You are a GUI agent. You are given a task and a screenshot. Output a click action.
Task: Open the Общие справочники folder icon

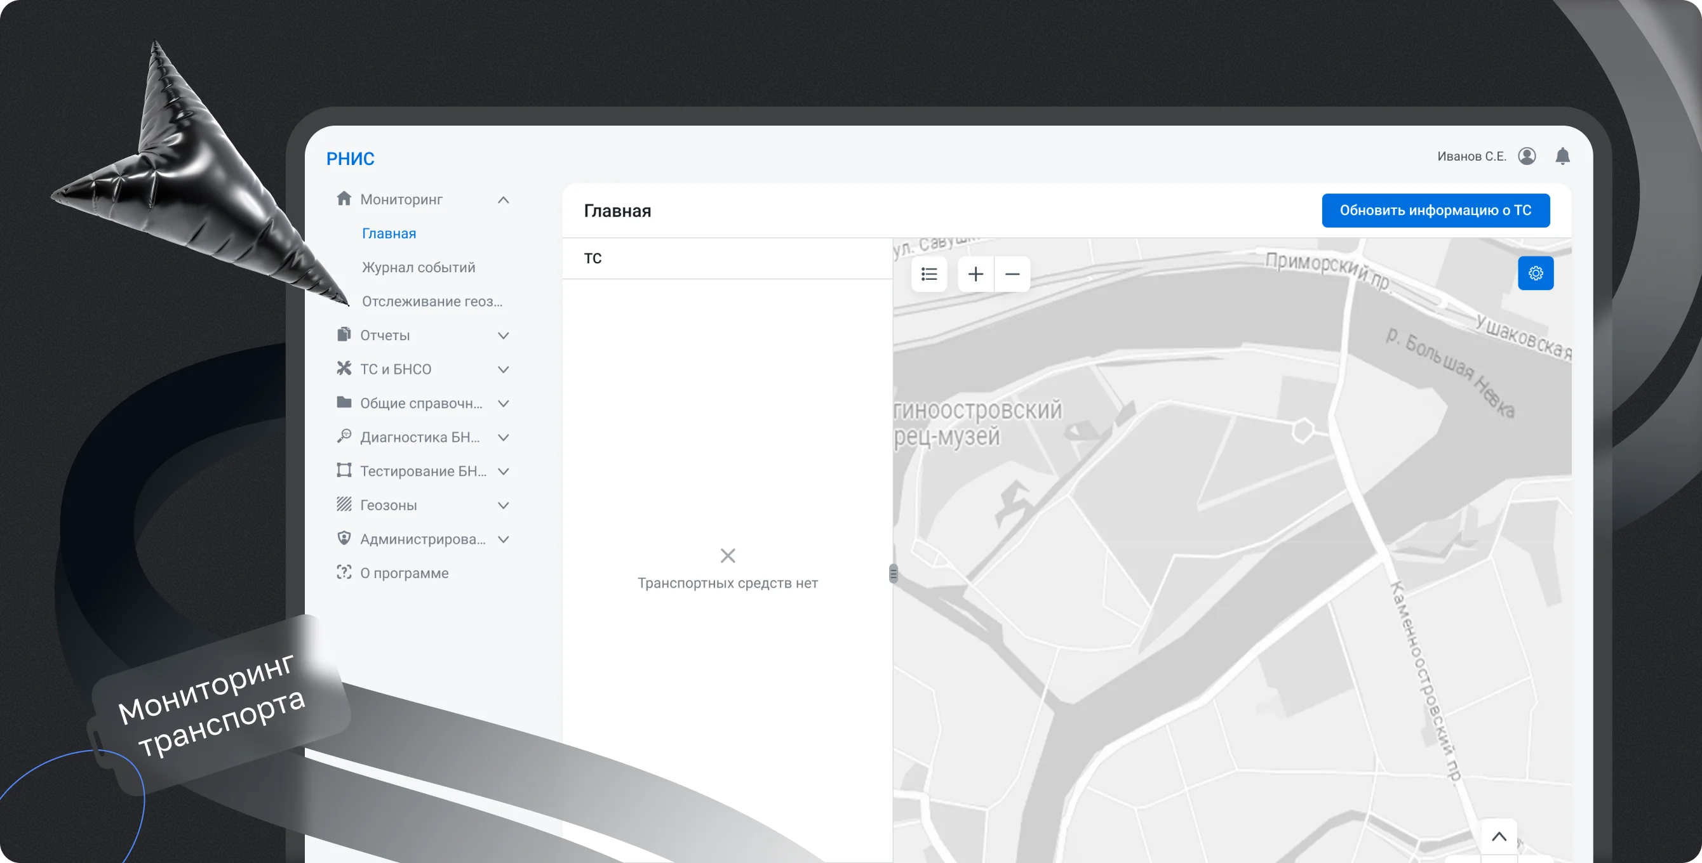point(344,403)
